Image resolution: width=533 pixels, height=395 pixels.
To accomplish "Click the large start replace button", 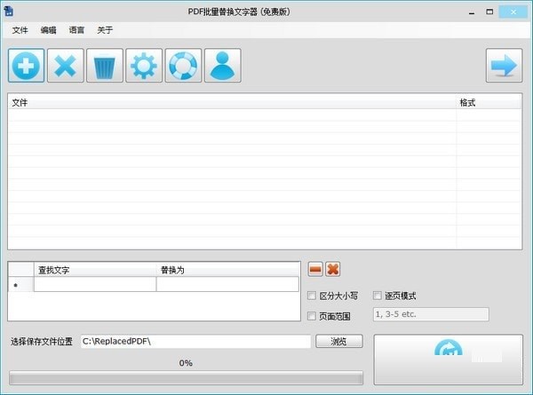I will [x=448, y=359].
